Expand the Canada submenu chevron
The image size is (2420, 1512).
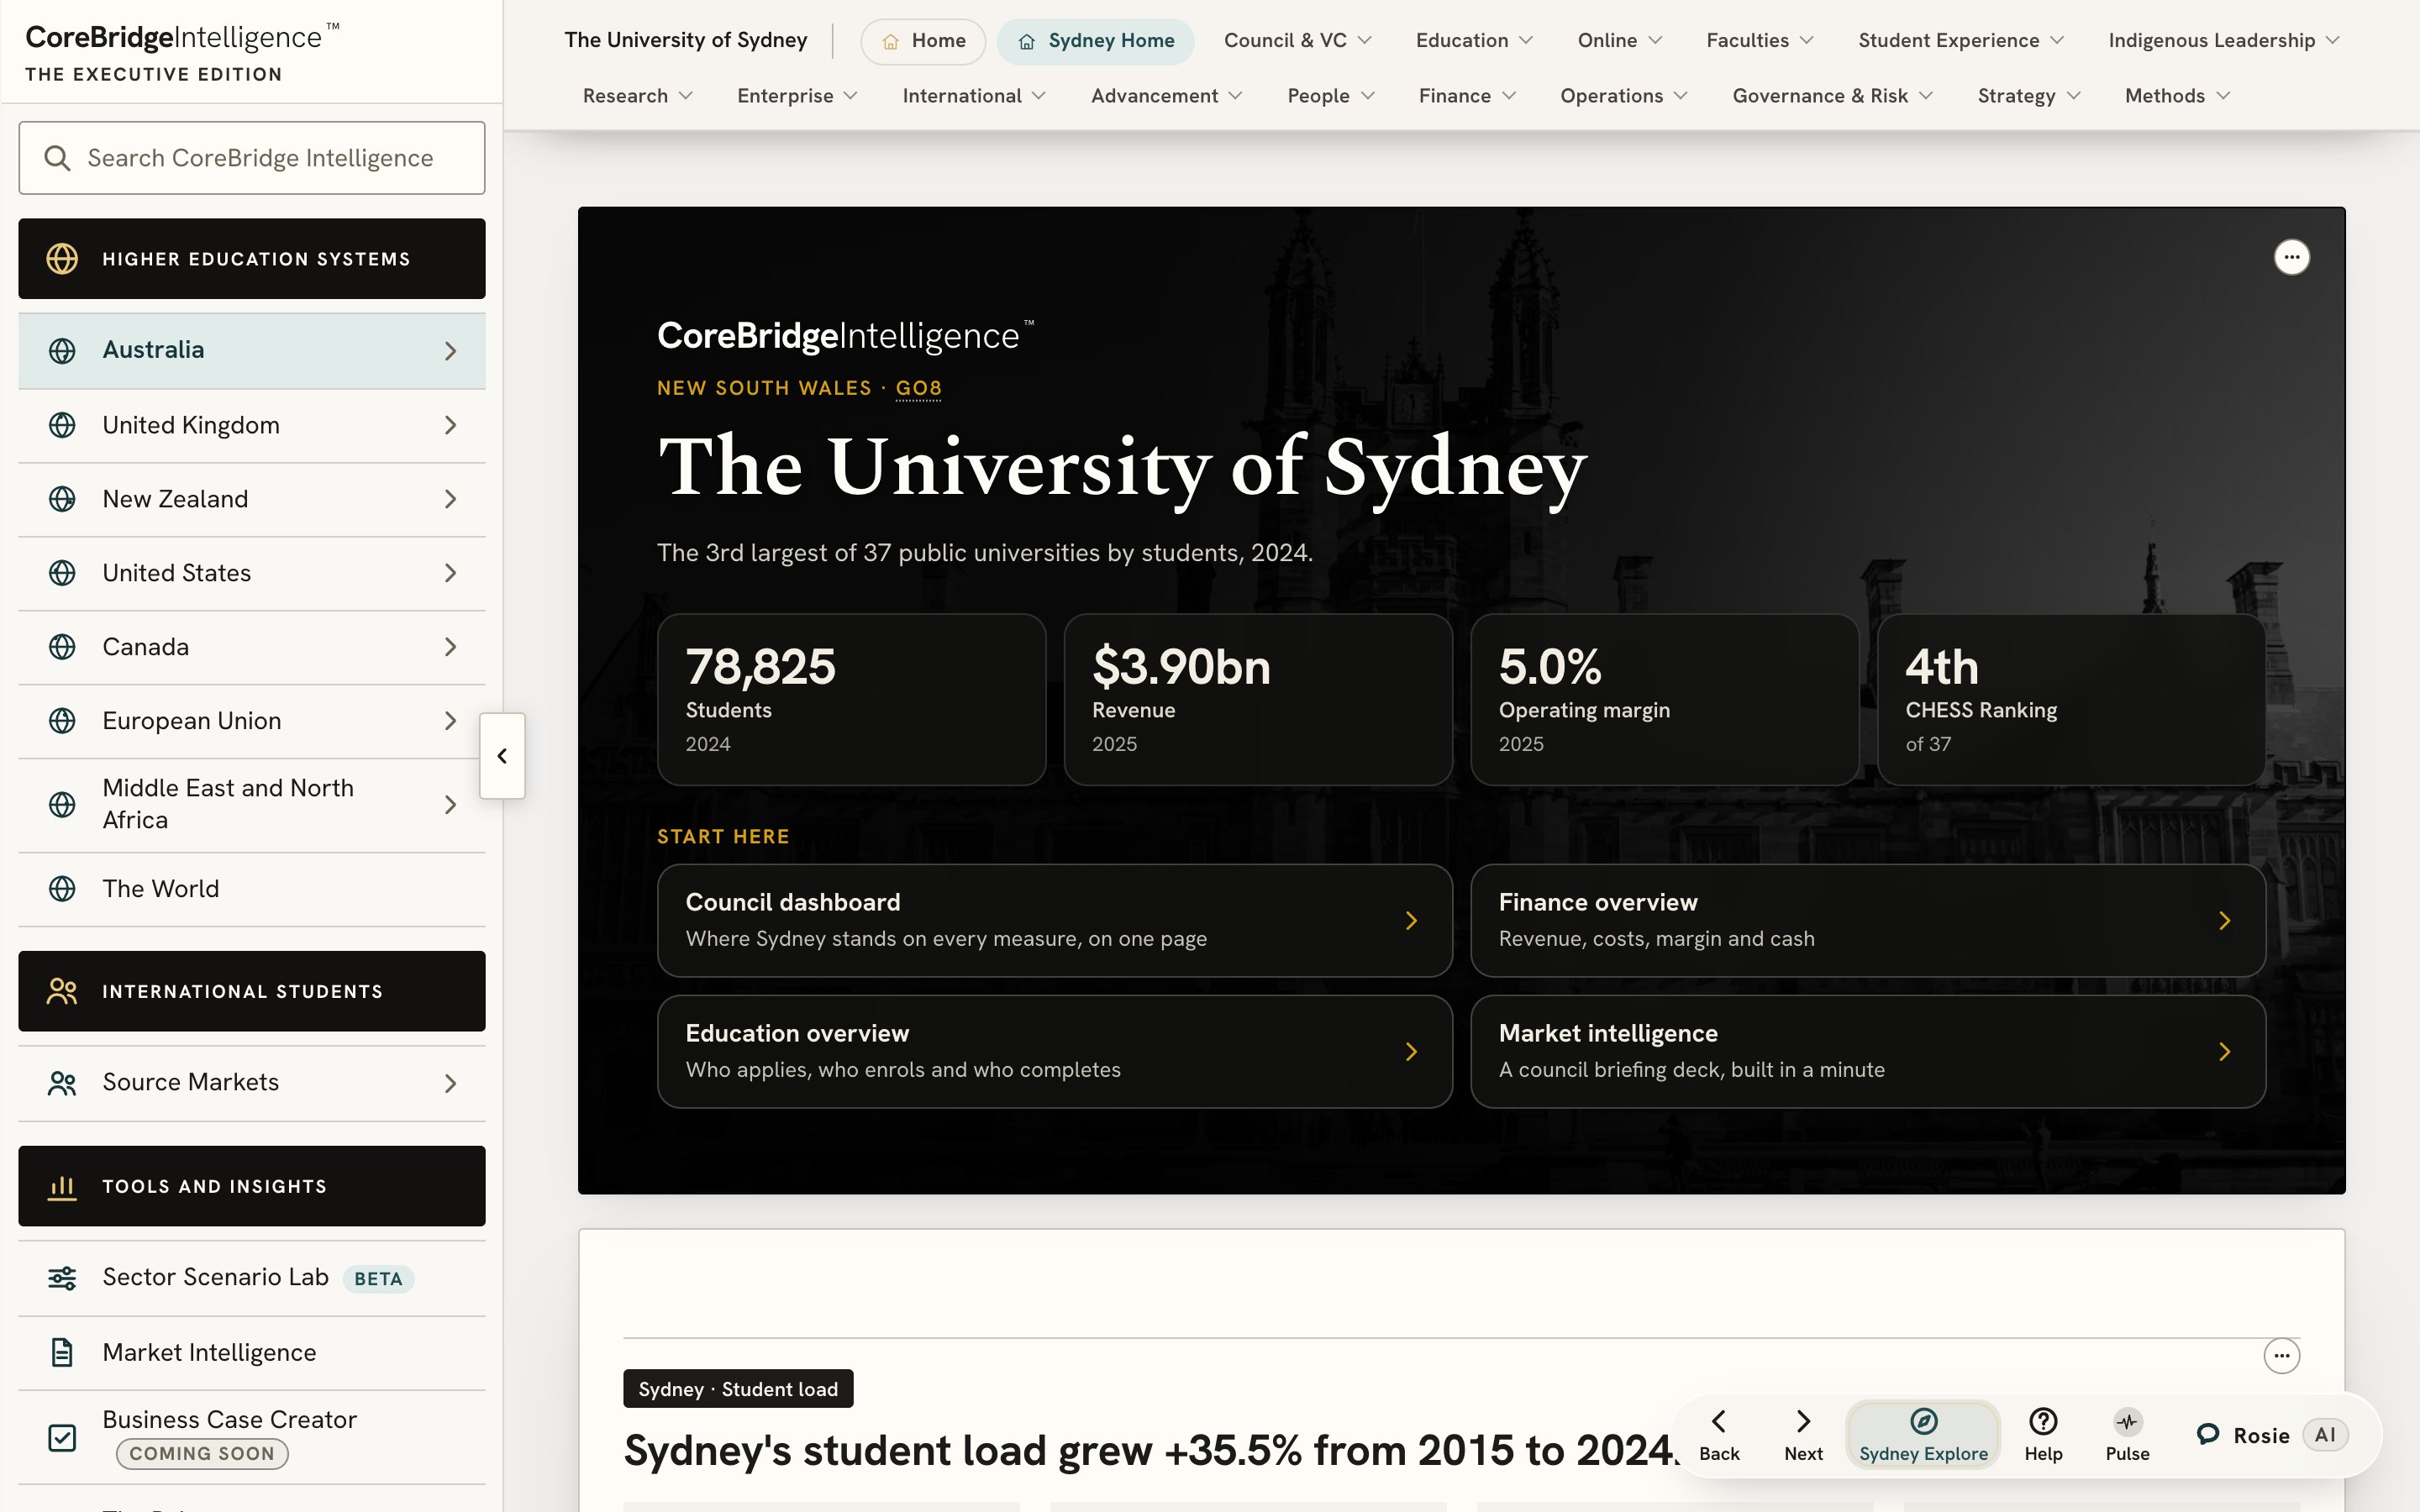coord(451,647)
